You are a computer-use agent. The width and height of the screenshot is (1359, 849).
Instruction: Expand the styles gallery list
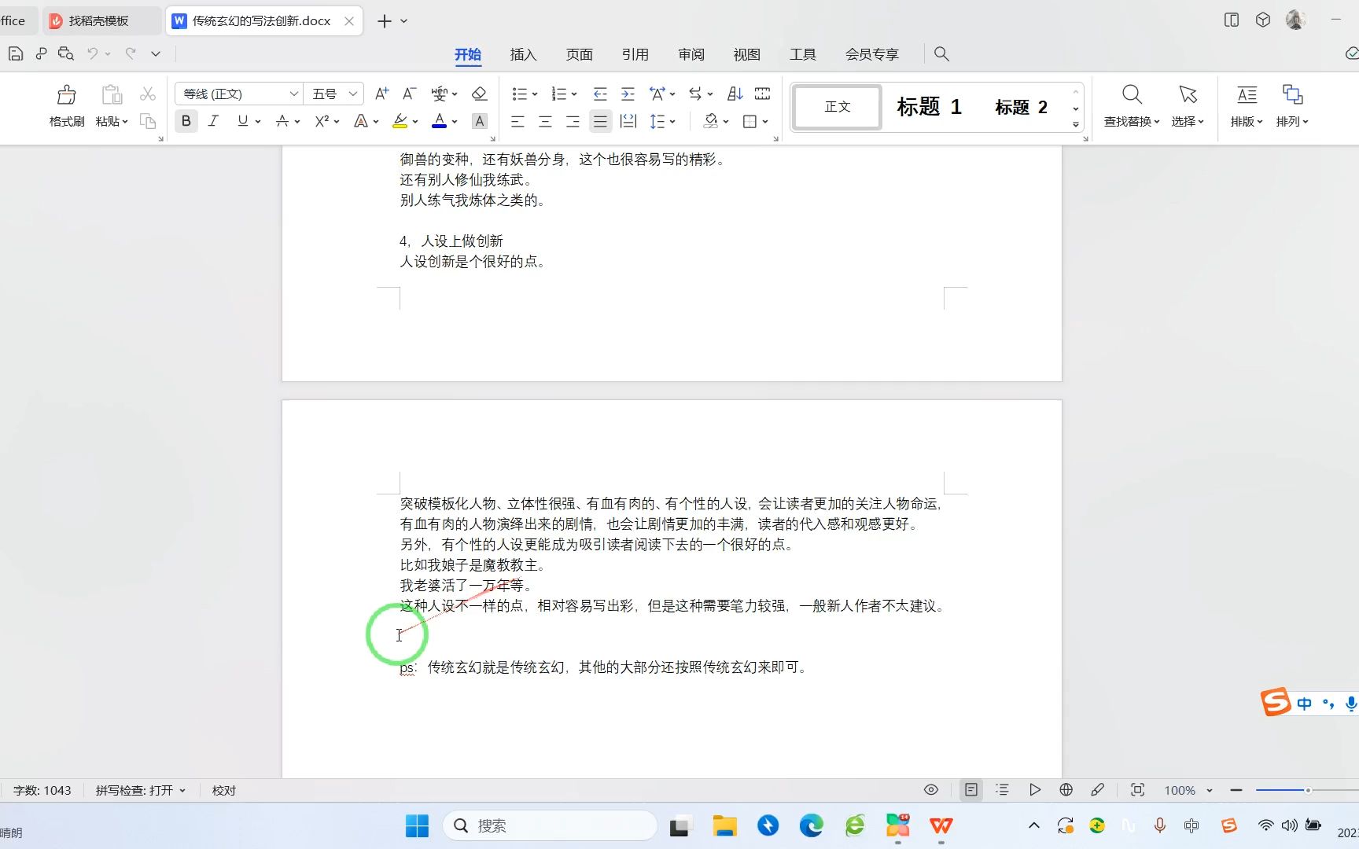pyautogui.click(x=1076, y=124)
